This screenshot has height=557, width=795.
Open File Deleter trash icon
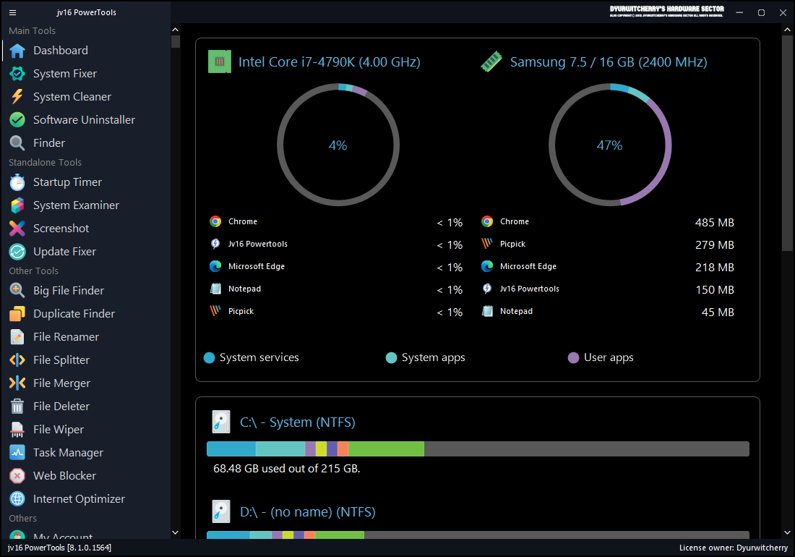click(x=17, y=407)
